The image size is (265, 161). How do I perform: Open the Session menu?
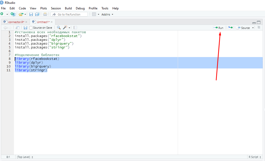pos(56,8)
